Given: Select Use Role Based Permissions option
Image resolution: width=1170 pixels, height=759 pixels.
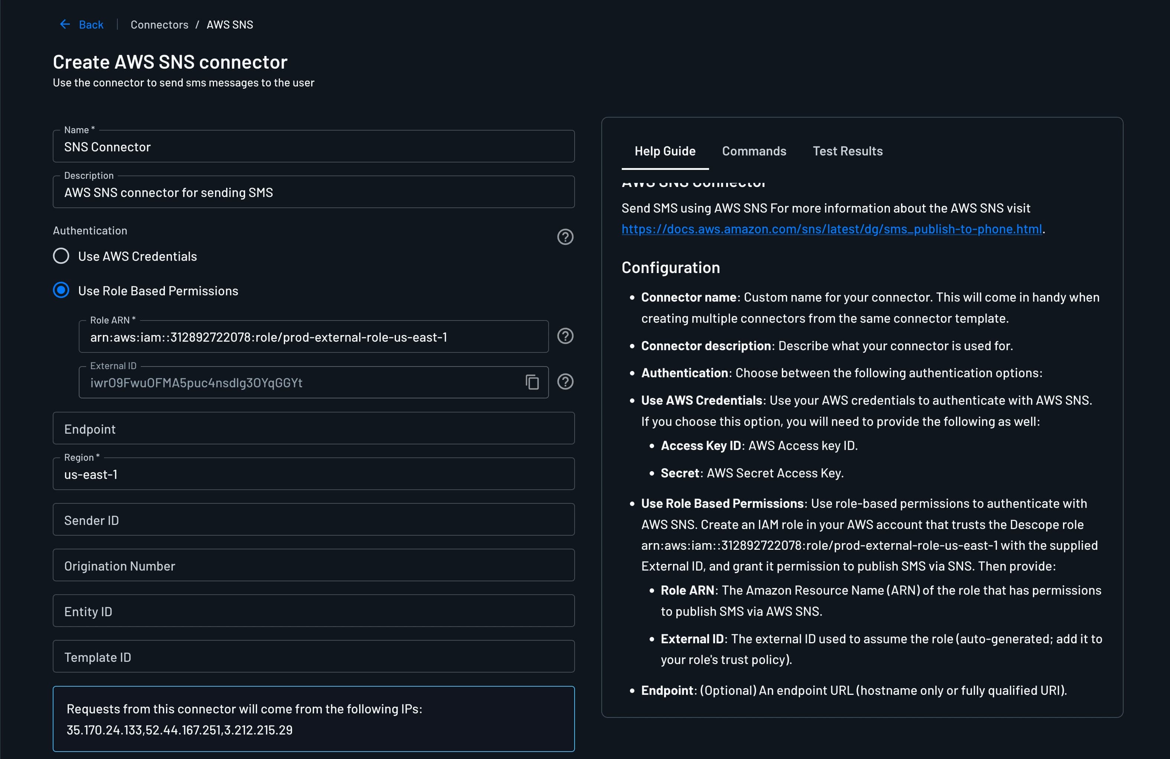Looking at the screenshot, I should click(x=61, y=290).
